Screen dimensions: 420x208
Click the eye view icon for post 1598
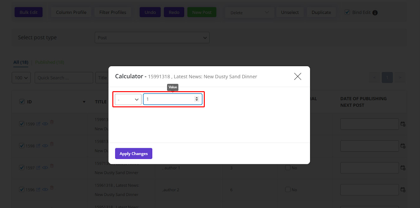point(45,146)
